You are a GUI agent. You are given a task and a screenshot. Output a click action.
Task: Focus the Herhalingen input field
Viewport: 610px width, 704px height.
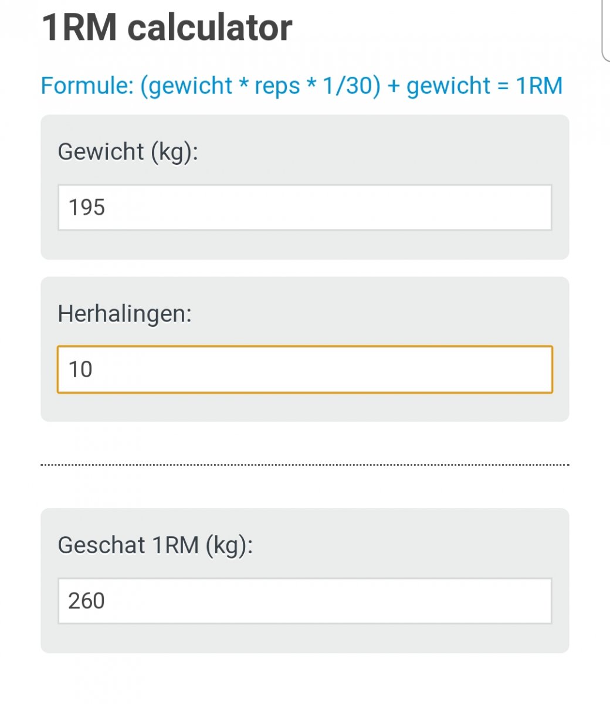point(305,370)
